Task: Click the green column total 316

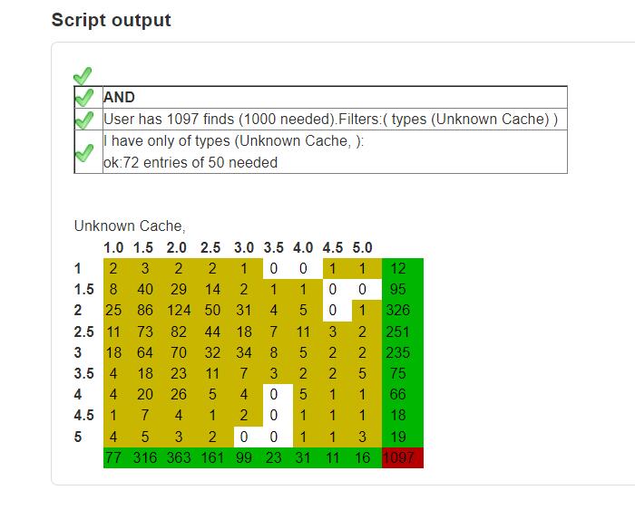Action: pos(144,457)
